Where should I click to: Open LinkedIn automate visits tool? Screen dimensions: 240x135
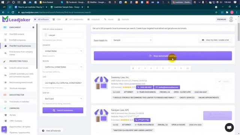tap(21, 75)
